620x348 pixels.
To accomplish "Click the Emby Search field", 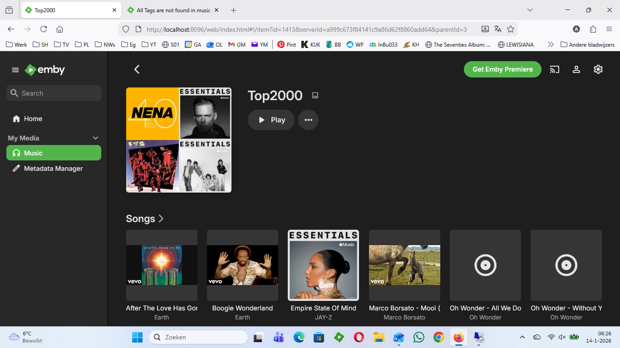I will click(x=54, y=93).
